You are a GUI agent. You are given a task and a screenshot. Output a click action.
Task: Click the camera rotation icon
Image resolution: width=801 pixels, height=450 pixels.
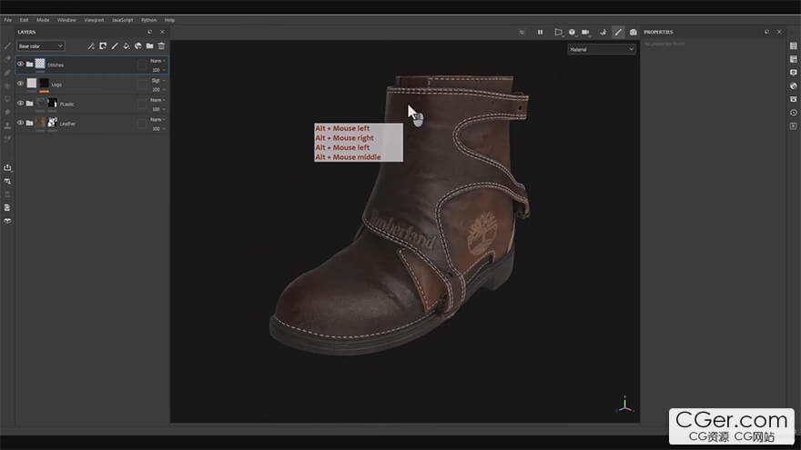click(603, 32)
